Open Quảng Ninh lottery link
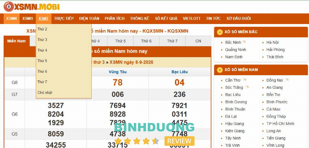 tap(236, 50)
